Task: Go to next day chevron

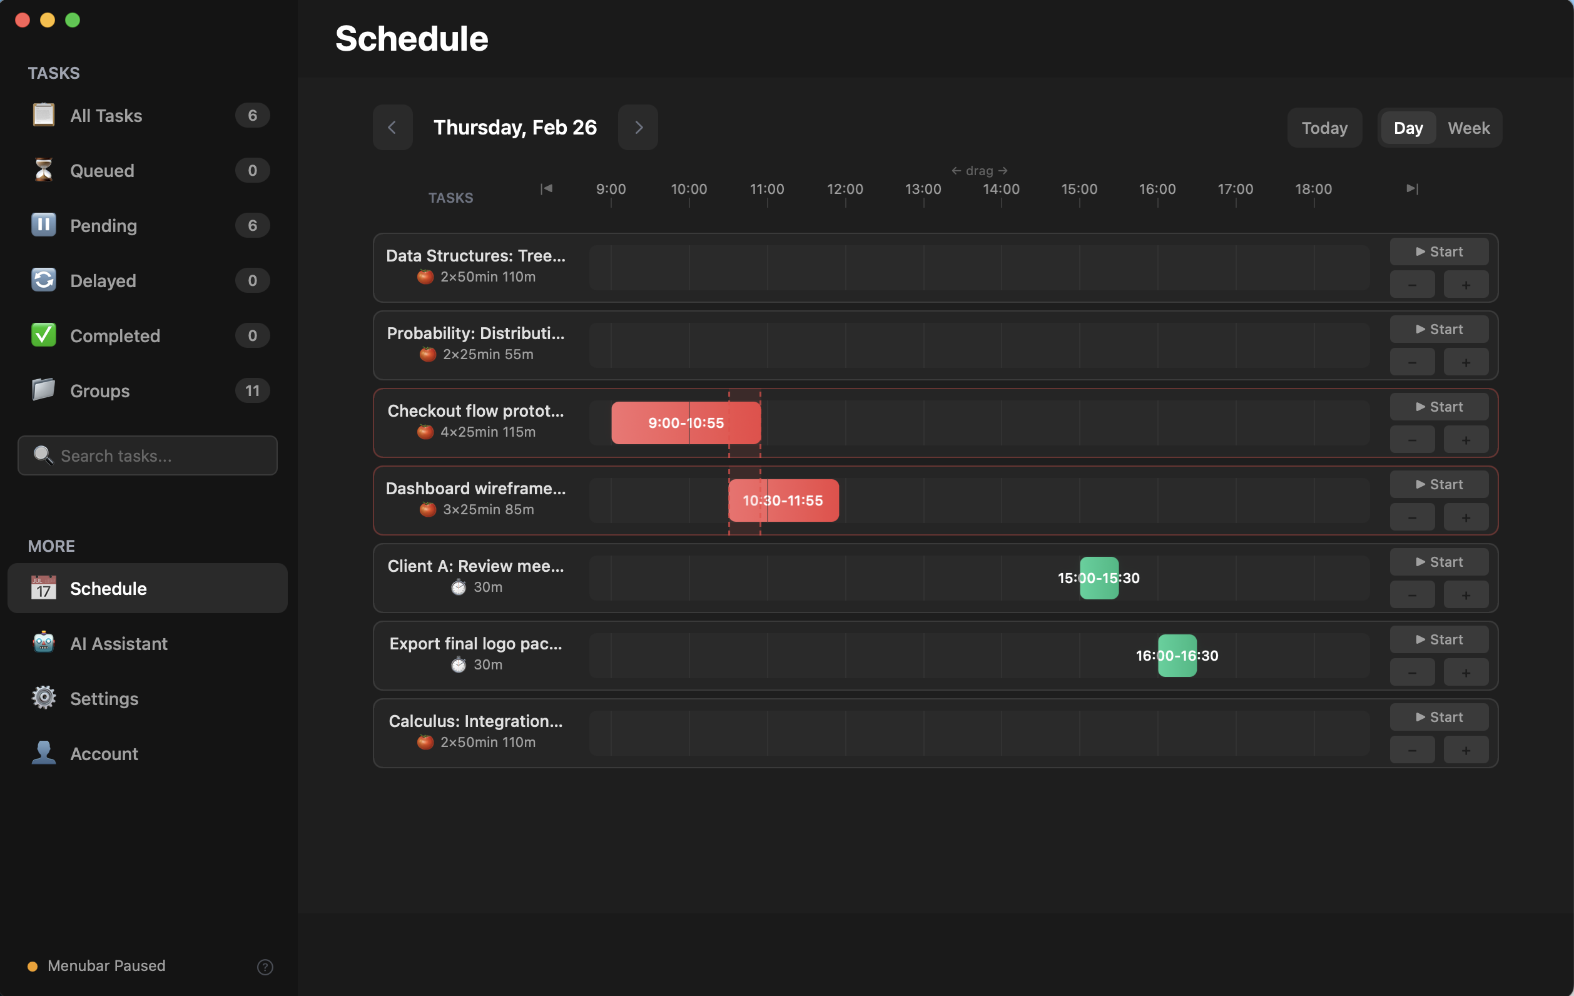Action: tap(638, 128)
